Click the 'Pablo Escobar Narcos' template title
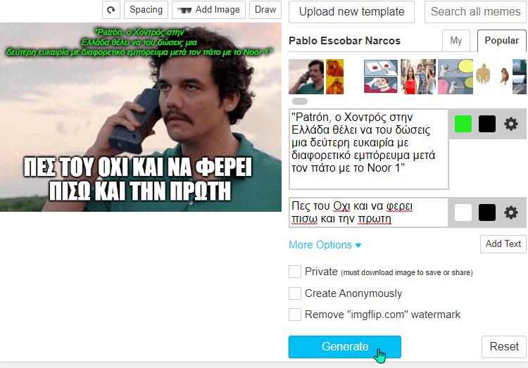 click(x=344, y=41)
